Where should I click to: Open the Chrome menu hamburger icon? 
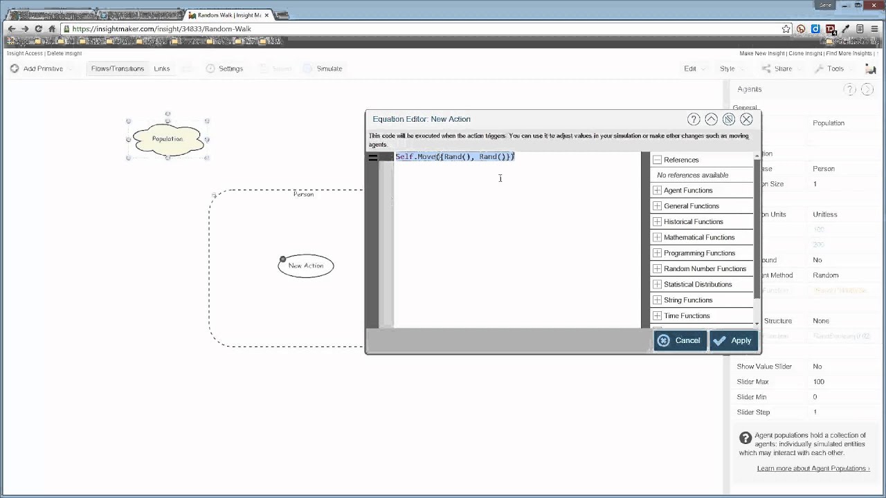click(x=875, y=29)
